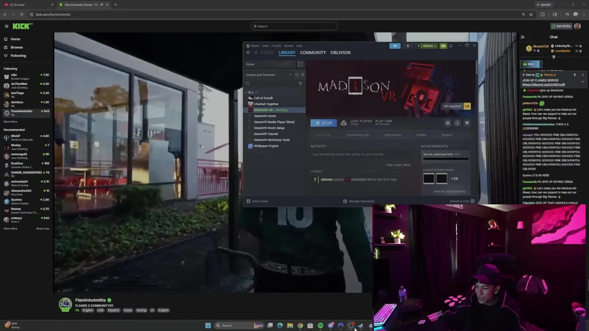Screen dimensions: 589x331
Task: Show less recommended channels in Kick sidebar
Action: 43,228
